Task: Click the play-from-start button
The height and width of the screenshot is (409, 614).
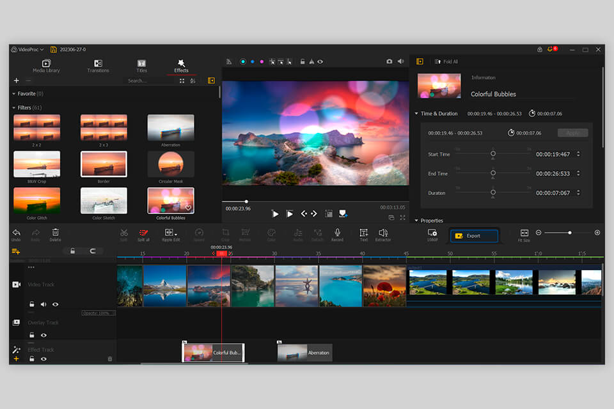Action: [289, 213]
